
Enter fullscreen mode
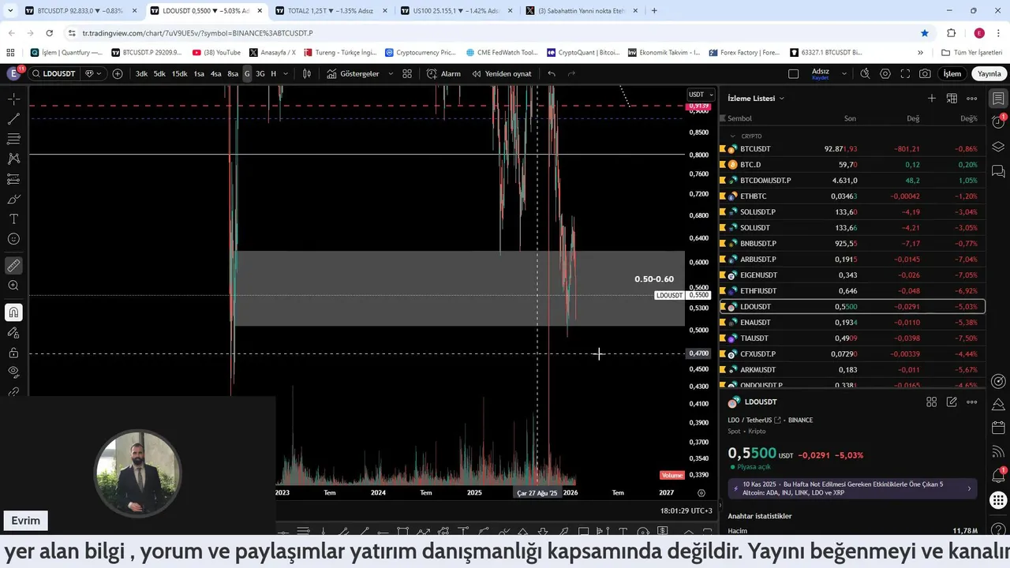(905, 73)
